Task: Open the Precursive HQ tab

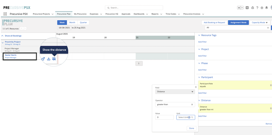Action: click(x=112, y=14)
